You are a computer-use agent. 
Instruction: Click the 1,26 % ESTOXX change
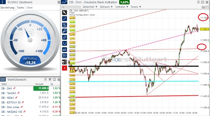(57, 102)
